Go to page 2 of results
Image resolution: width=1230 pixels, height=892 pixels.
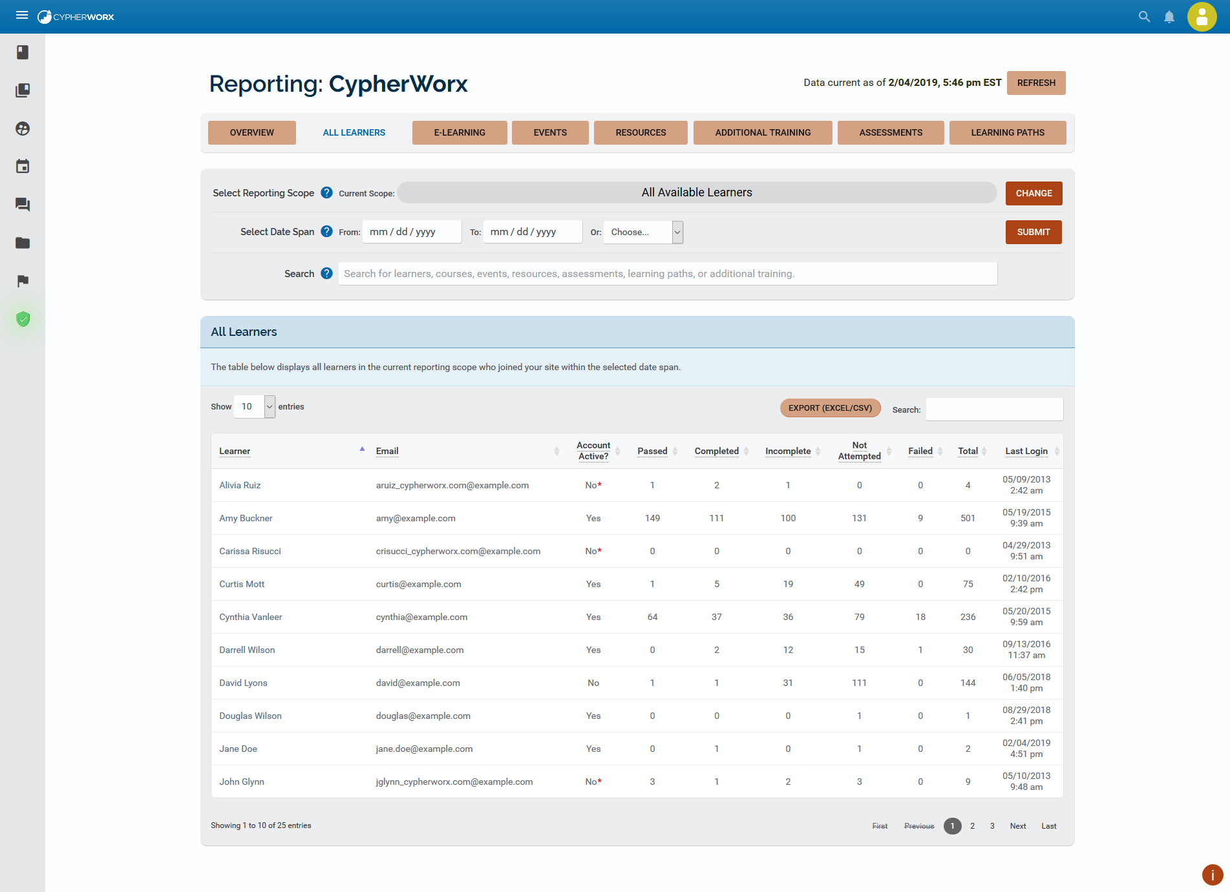pyautogui.click(x=972, y=825)
